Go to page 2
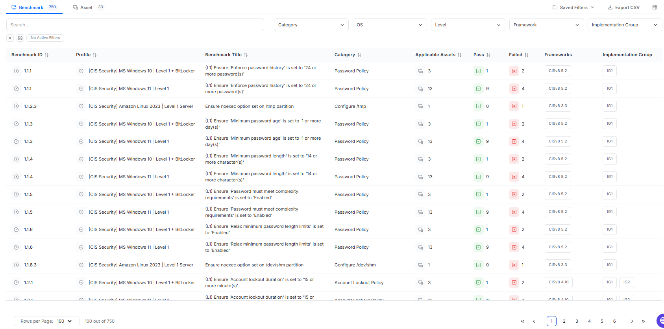This screenshot has height=329, width=664. click(x=564, y=321)
